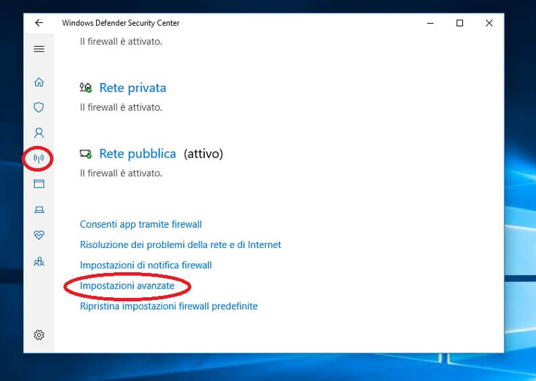Close the Security Center window

(489, 23)
